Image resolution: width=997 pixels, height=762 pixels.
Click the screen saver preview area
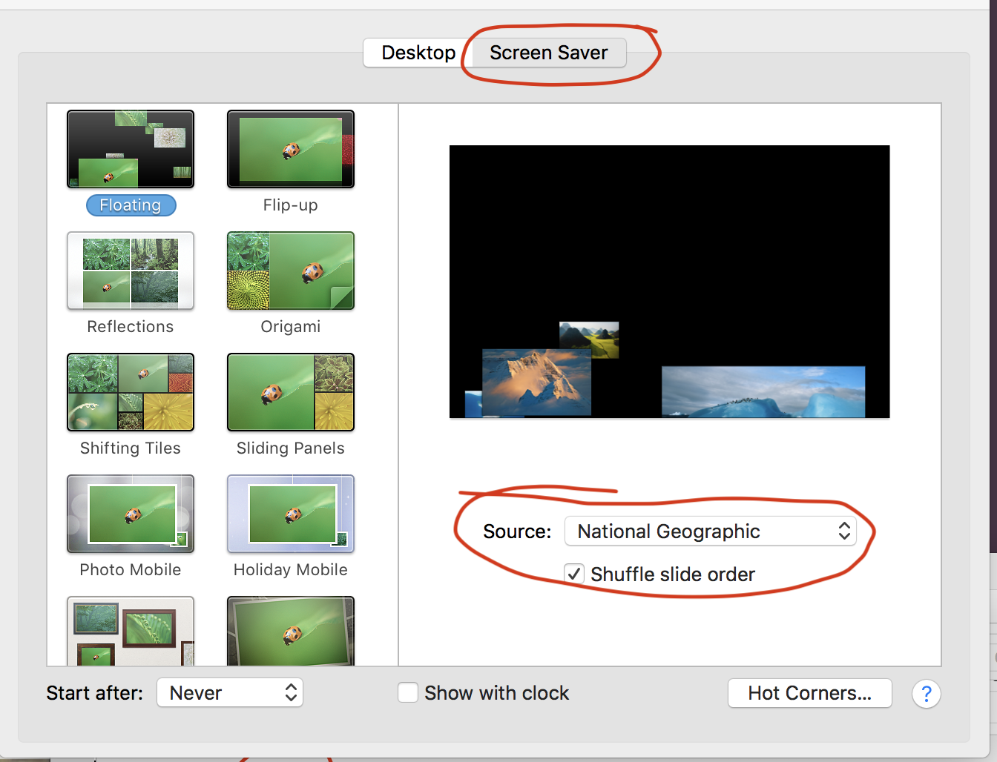coord(670,282)
